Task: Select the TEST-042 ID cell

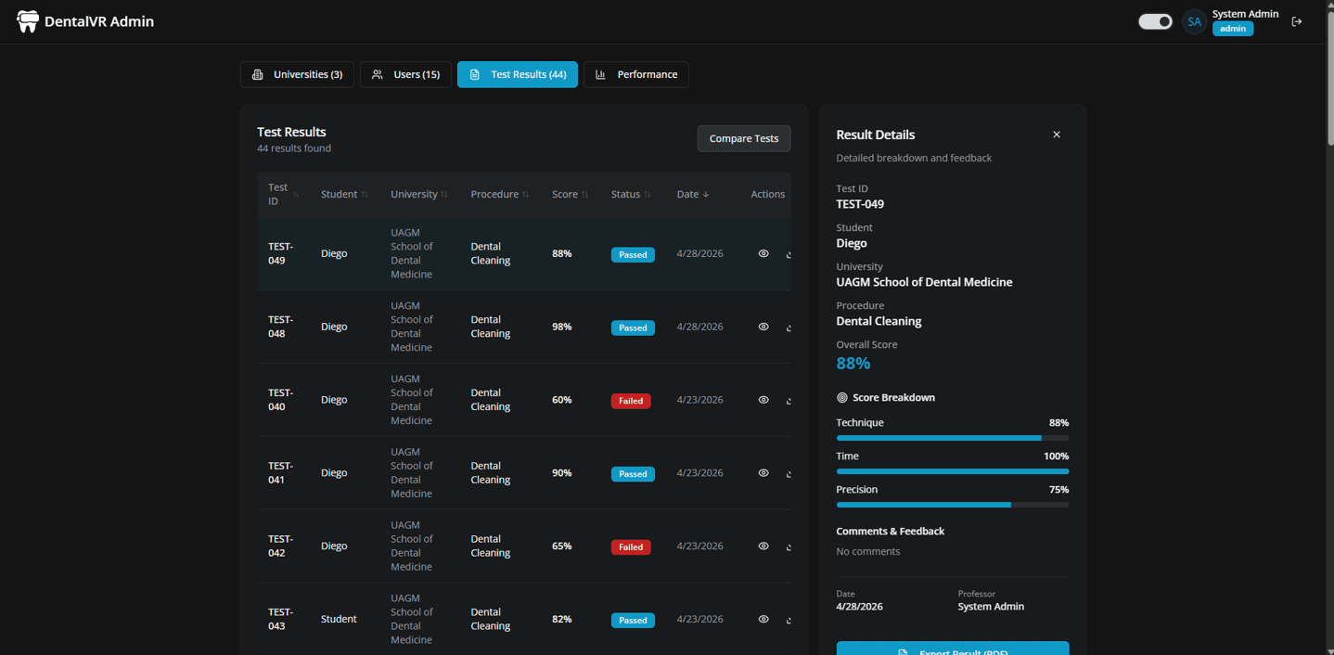Action: (x=281, y=546)
